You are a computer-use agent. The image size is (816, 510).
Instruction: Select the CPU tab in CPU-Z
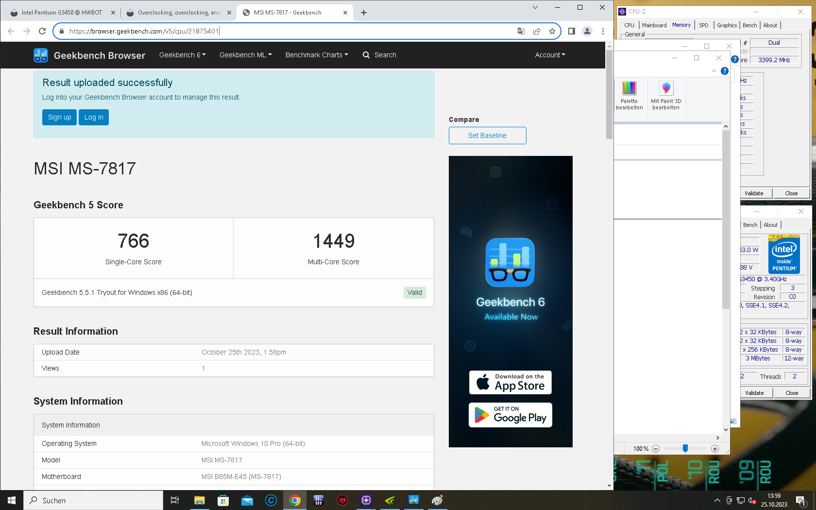(x=629, y=25)
